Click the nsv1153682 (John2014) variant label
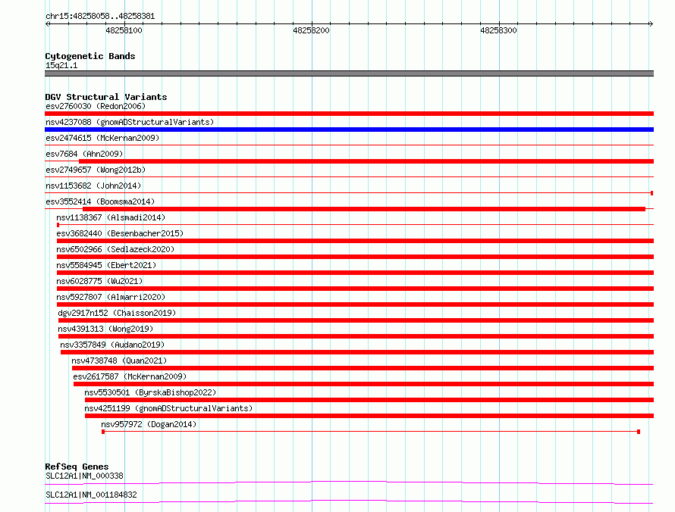 pos(93,186)
